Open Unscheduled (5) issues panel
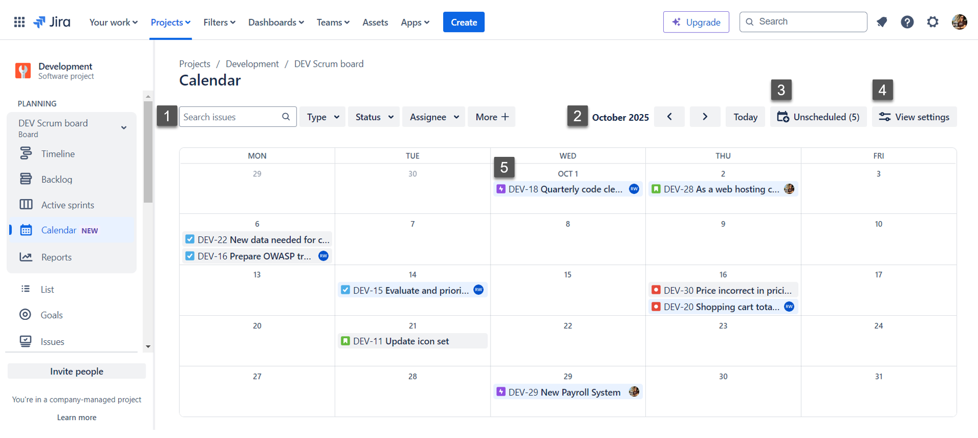 [818, 117]
